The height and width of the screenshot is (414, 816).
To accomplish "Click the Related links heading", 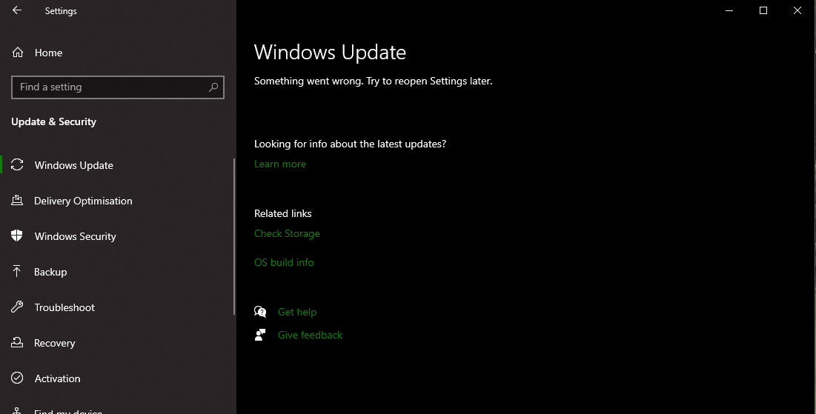I will click(282, 213).
